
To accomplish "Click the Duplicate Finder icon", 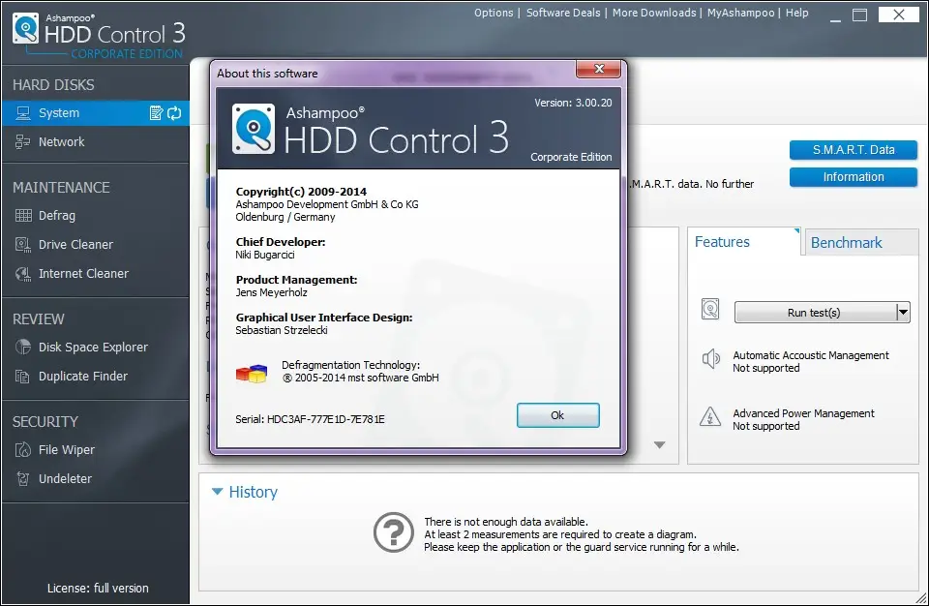I will 22,376.
